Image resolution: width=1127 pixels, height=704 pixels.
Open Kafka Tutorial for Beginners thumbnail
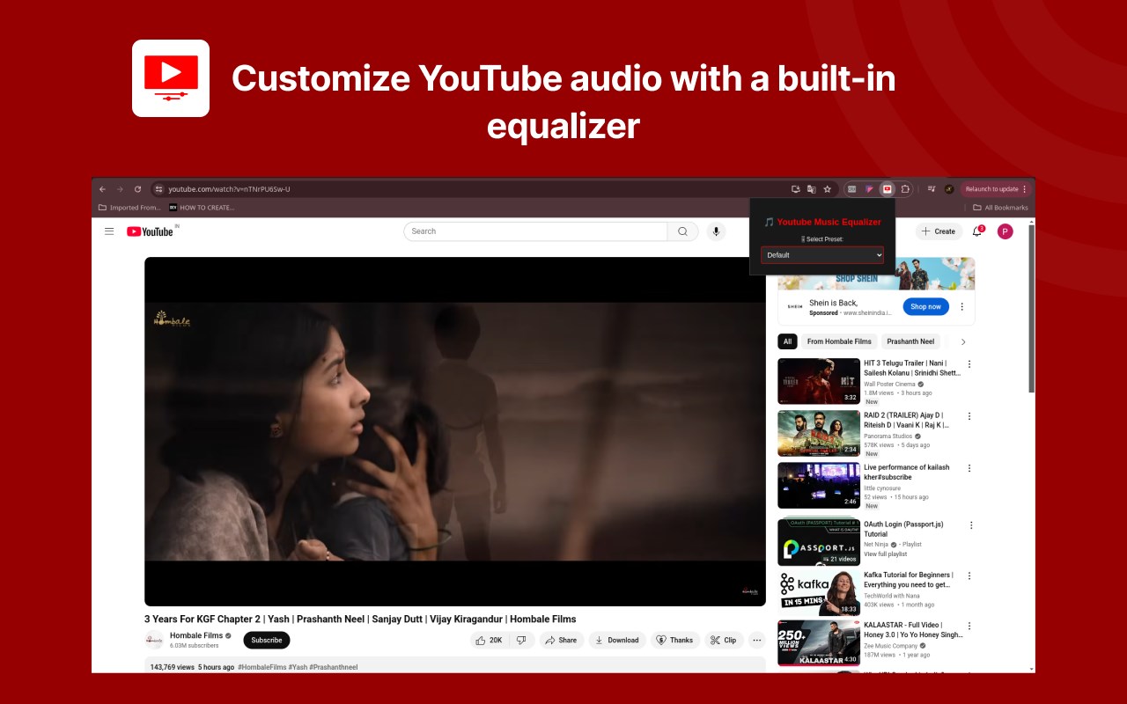coord(819,593)
